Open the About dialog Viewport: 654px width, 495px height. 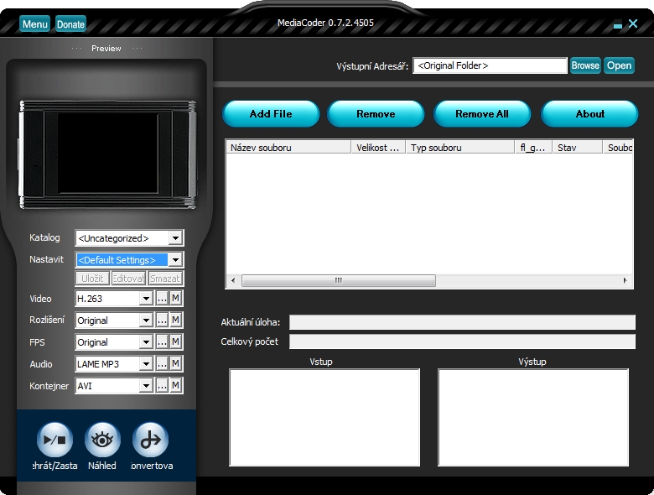(589, 114)
